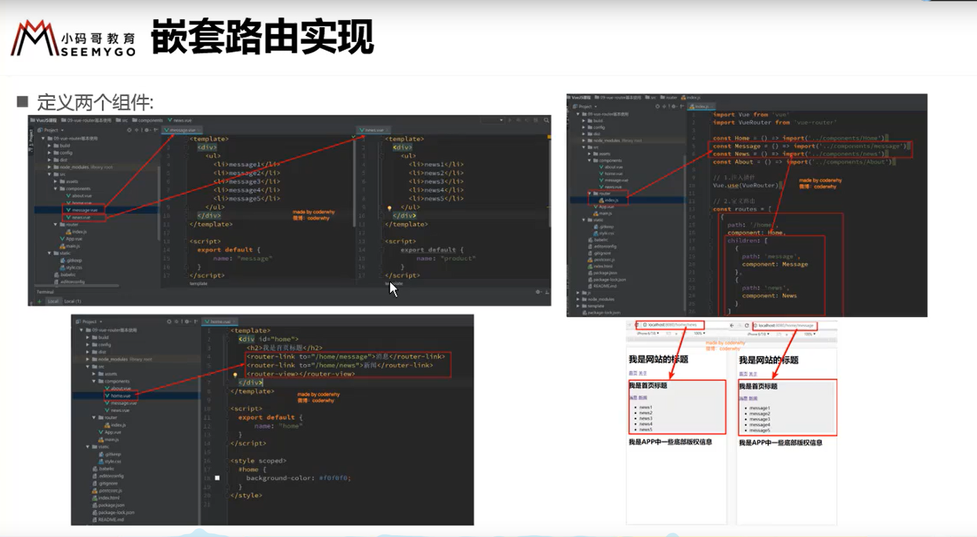Click the 新闻 link in the left browser preview

[x=642, y=398]
